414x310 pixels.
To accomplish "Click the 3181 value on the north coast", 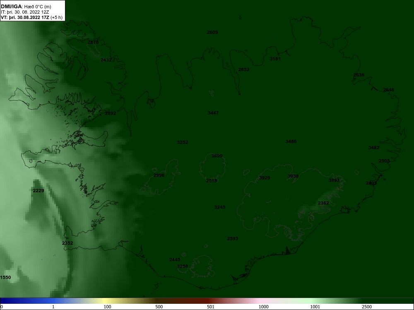I will 275,59.
